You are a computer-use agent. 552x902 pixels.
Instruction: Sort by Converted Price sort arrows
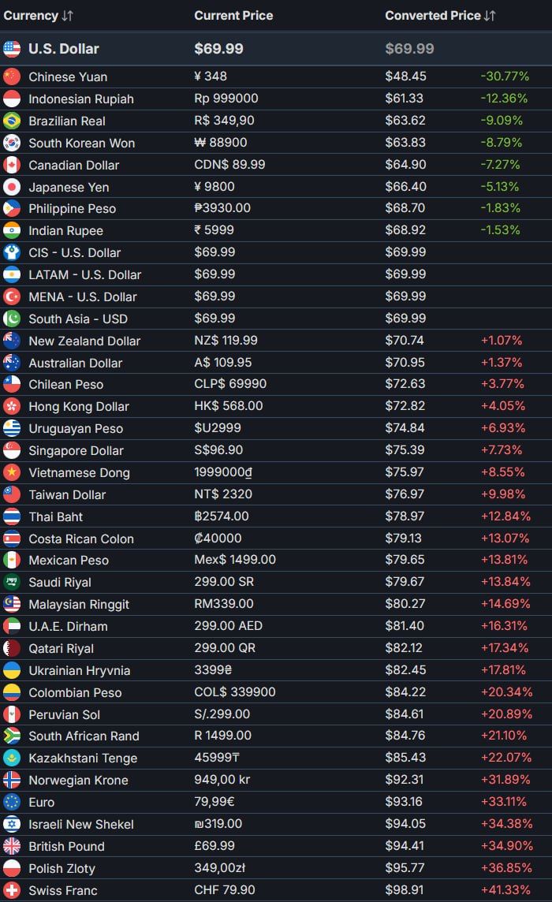tap(490, 16)
